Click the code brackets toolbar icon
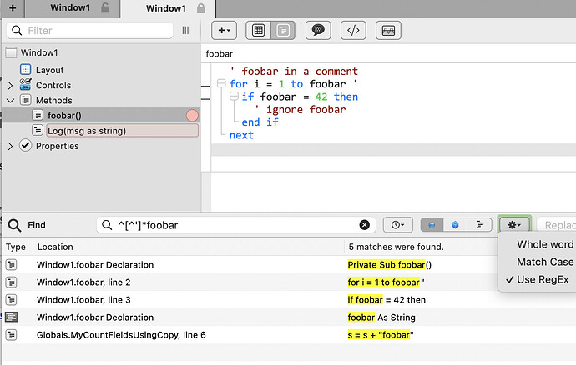Image resolution: width=576 pixels, height=365 pixels. coord(353,30)
